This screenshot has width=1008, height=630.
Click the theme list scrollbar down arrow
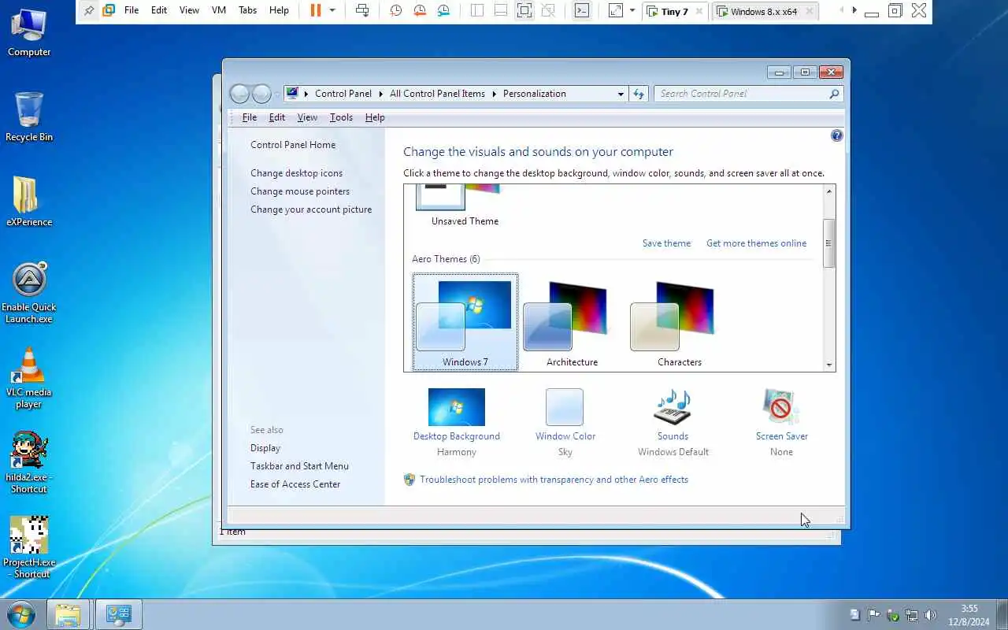tap(828, 365)
